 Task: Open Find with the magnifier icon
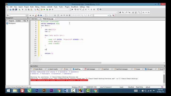(35, 10)
